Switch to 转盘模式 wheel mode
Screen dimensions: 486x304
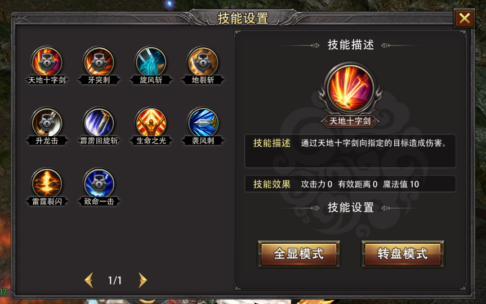(x=403, y=254)
